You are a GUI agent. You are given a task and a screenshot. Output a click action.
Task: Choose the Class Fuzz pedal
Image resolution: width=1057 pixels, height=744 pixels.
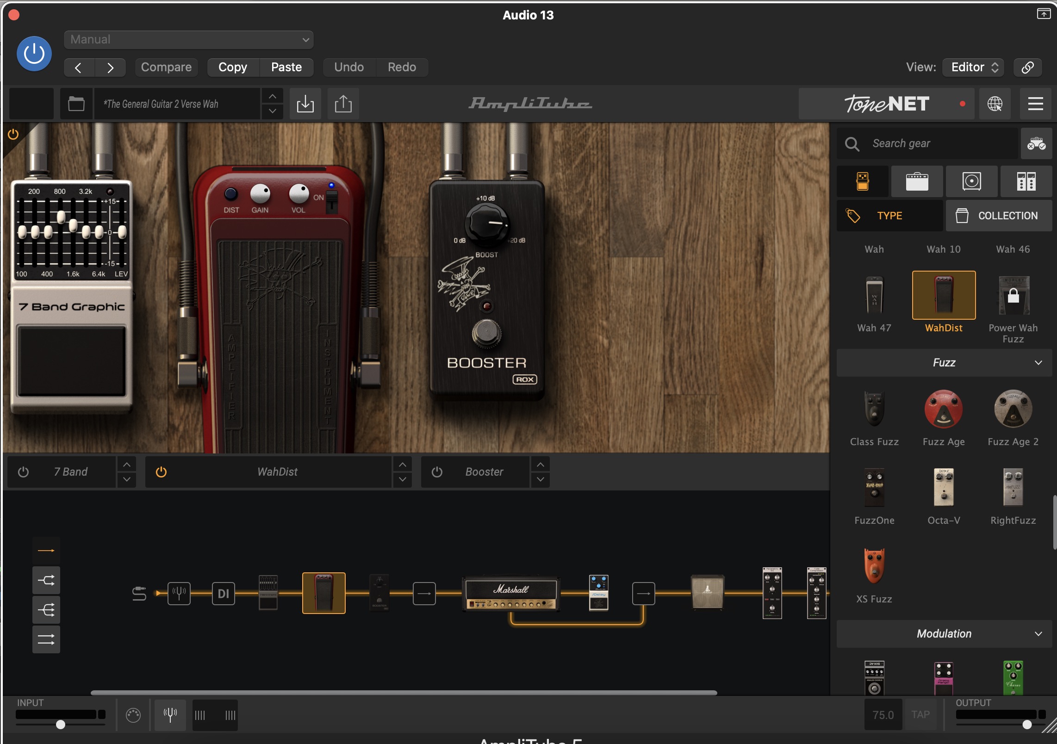874,418
